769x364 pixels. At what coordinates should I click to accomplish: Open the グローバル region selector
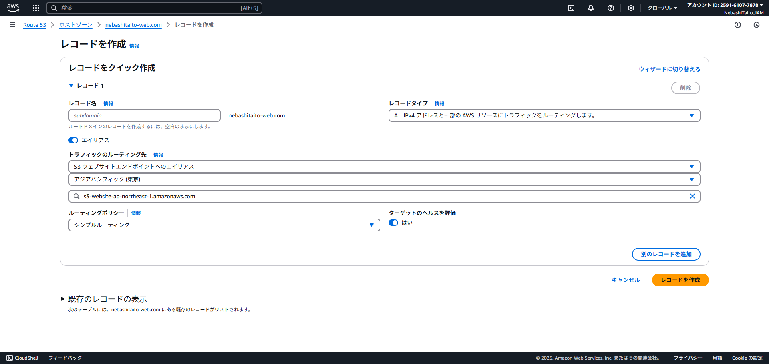click(662, 8)
